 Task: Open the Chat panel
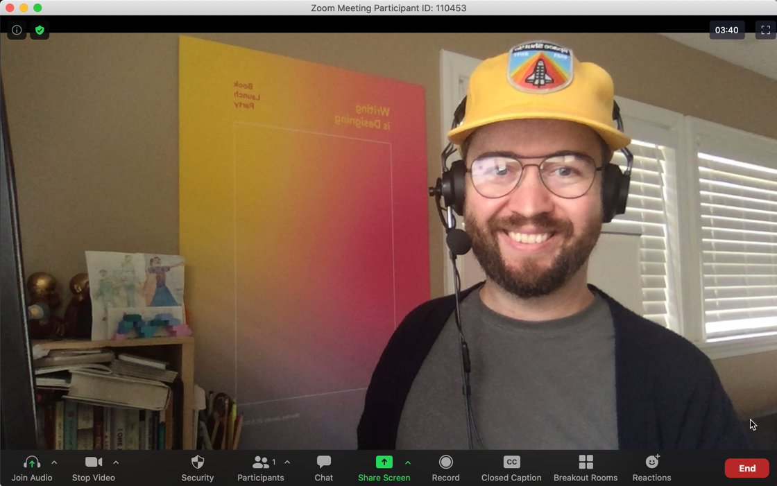[x=323, y=468]
